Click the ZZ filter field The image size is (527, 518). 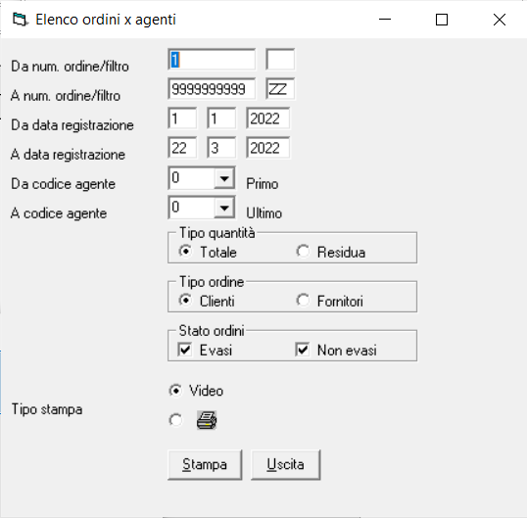click(280, 89)
